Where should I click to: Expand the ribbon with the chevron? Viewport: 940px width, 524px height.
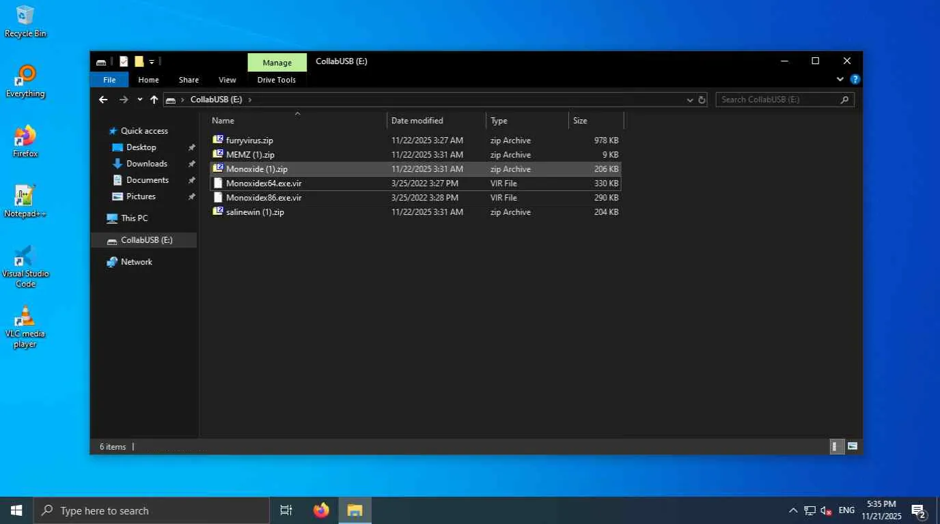pyautogui.click(x=840, y=79)
